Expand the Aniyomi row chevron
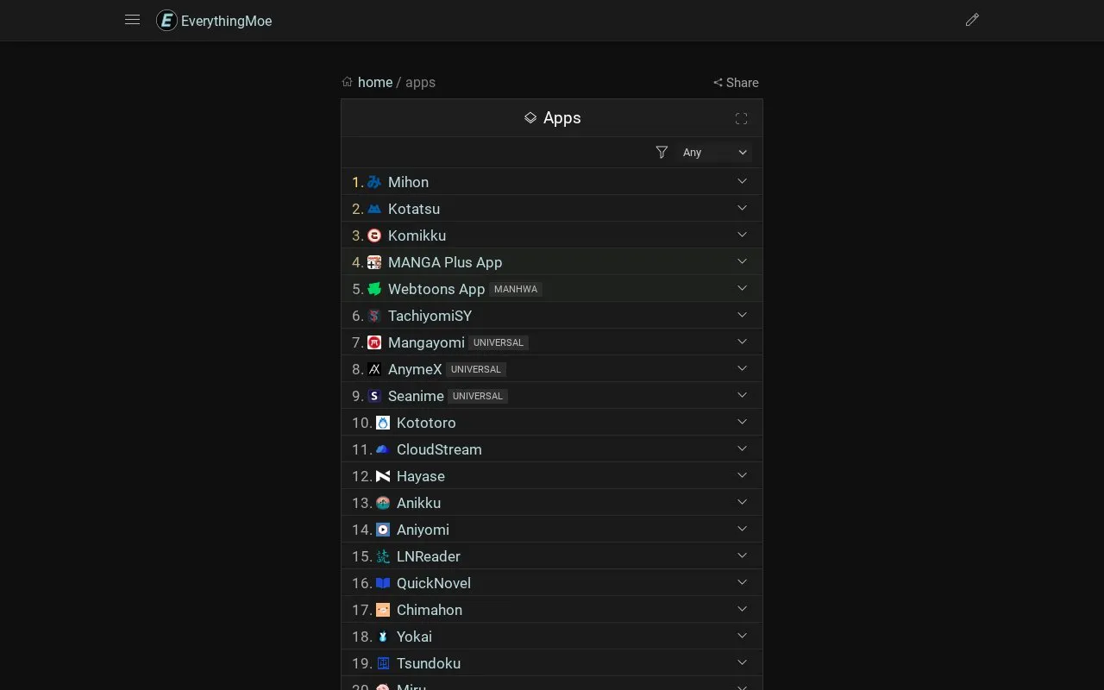 742,529
